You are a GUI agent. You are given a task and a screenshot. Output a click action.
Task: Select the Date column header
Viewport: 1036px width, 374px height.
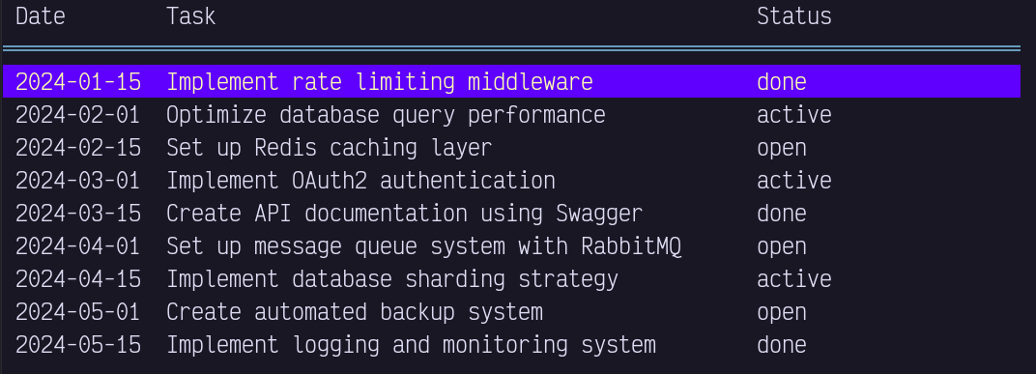tap(41, 15)
